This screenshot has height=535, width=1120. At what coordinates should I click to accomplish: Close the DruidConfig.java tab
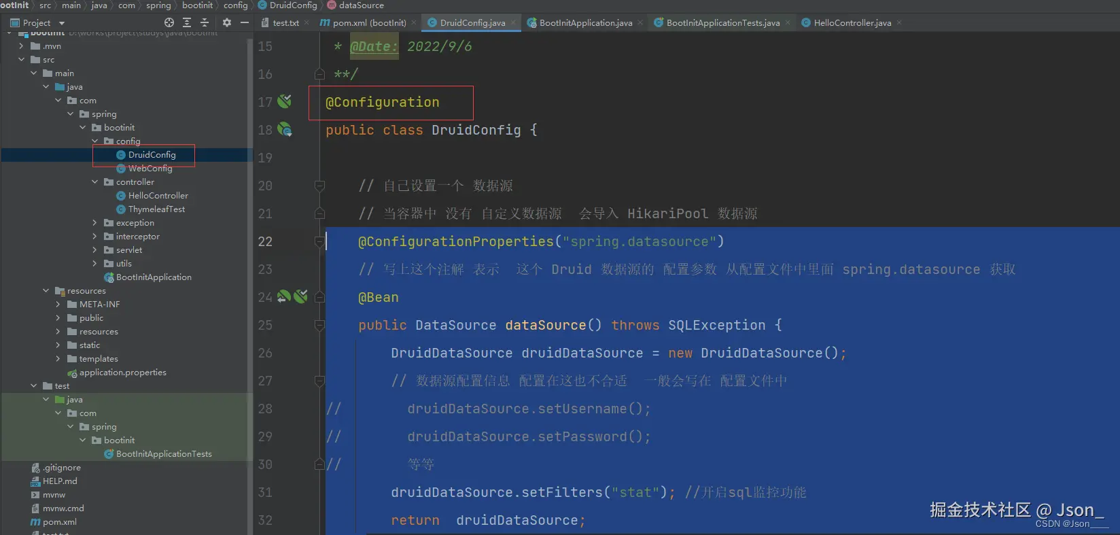[x=513, y=23]
